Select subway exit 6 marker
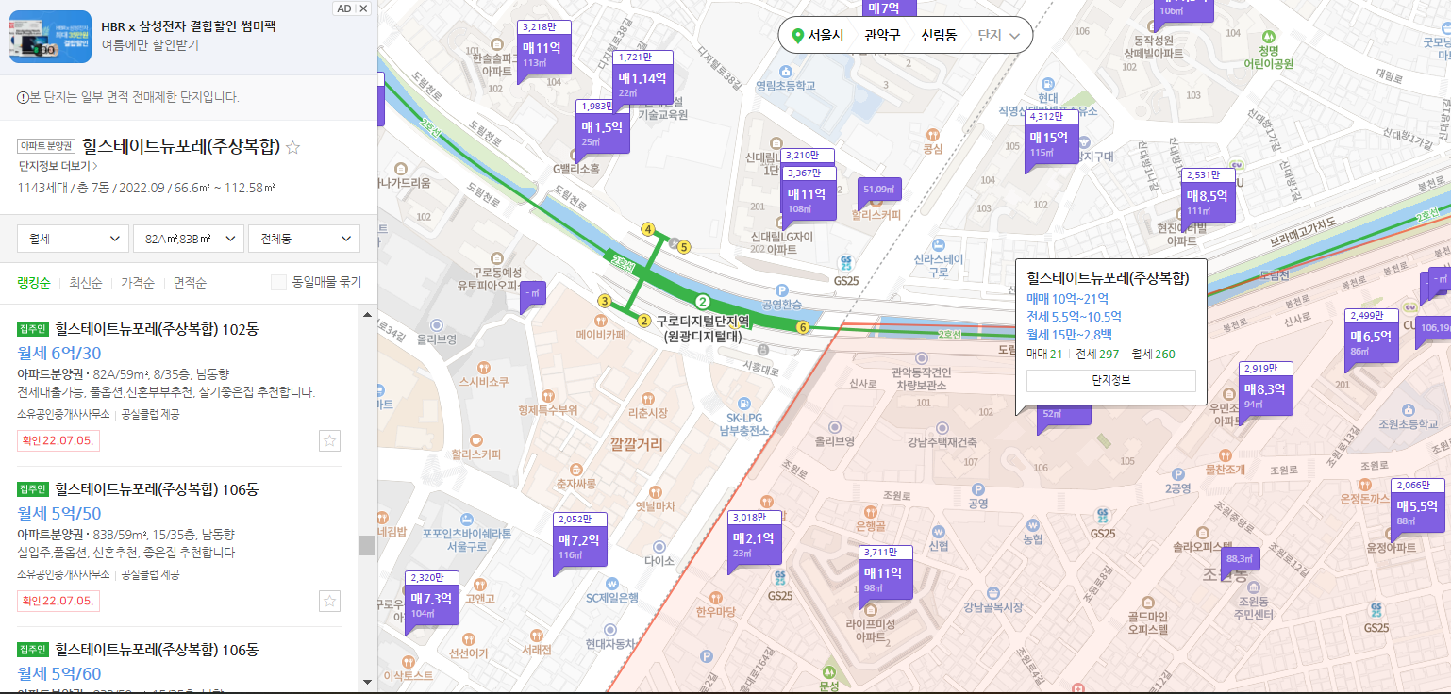Image resolution: width=1451 pixels, height=694 pixels. [803, 327]
